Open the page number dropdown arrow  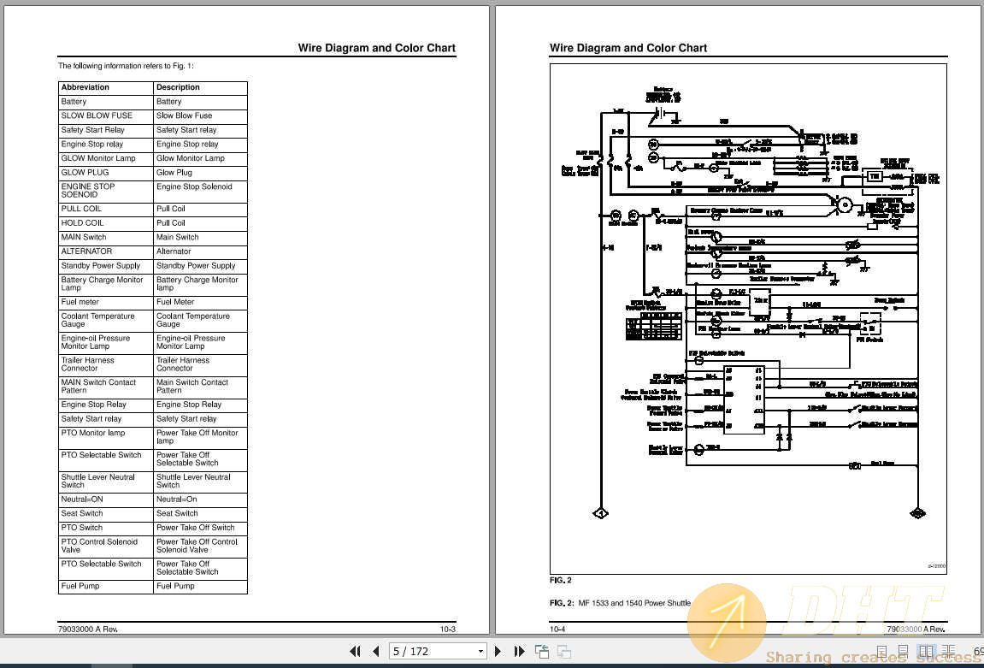pyautogui.click(x=481, y=651)
